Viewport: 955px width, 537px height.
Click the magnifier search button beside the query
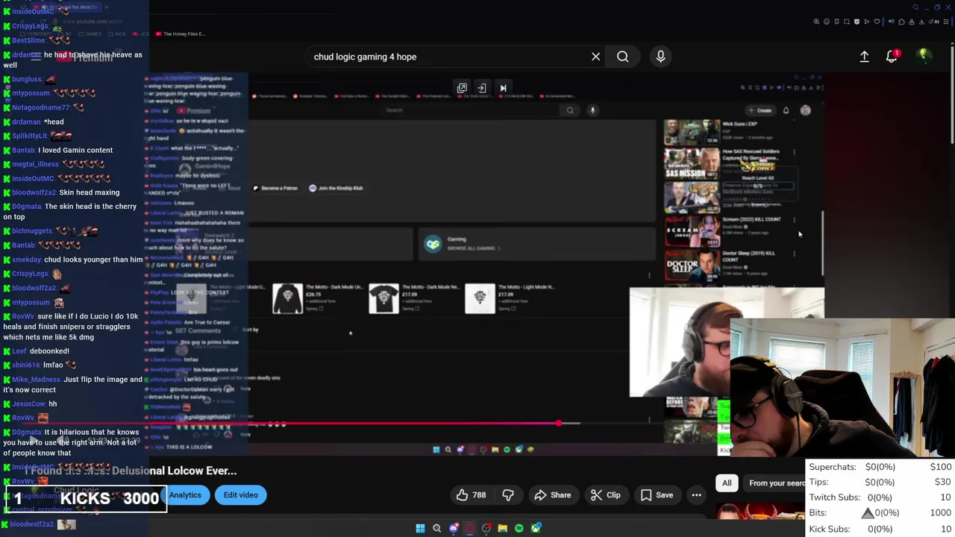point(622,57)
